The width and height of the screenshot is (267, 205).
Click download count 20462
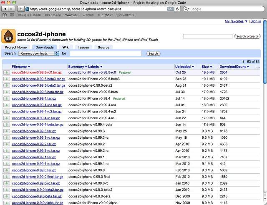click(x=224, y=98)
